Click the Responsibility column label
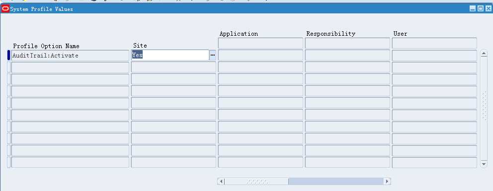 pos(331,34)
